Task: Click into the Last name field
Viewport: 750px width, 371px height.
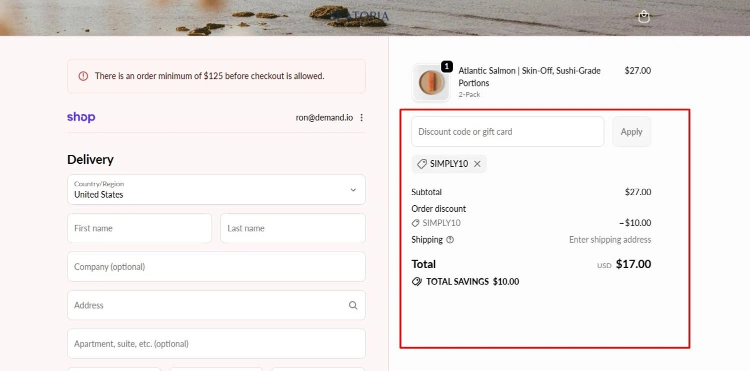Action: coord(293,228)
